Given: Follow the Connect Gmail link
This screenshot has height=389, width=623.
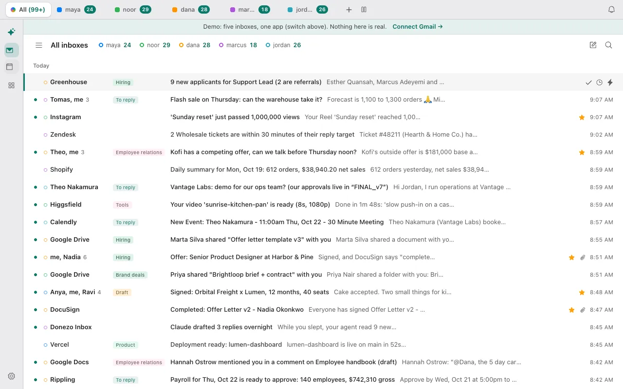Looking at the screenshot, I should (x=418, y=27).
